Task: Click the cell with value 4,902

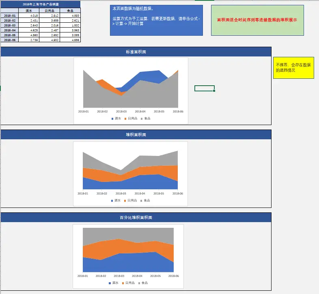Action: (50, 40)
